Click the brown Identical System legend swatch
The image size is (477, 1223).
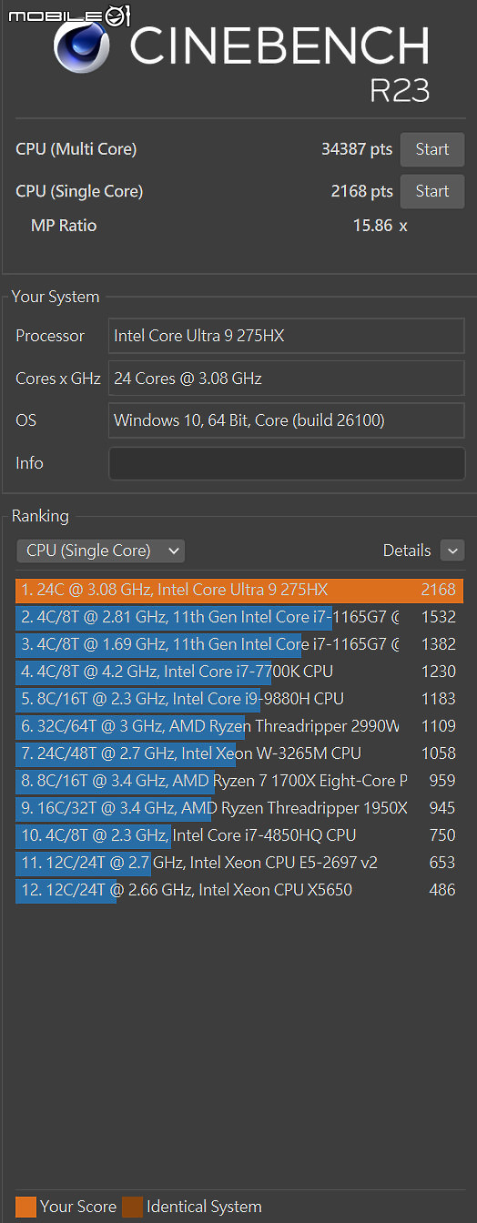point(133,1207)
